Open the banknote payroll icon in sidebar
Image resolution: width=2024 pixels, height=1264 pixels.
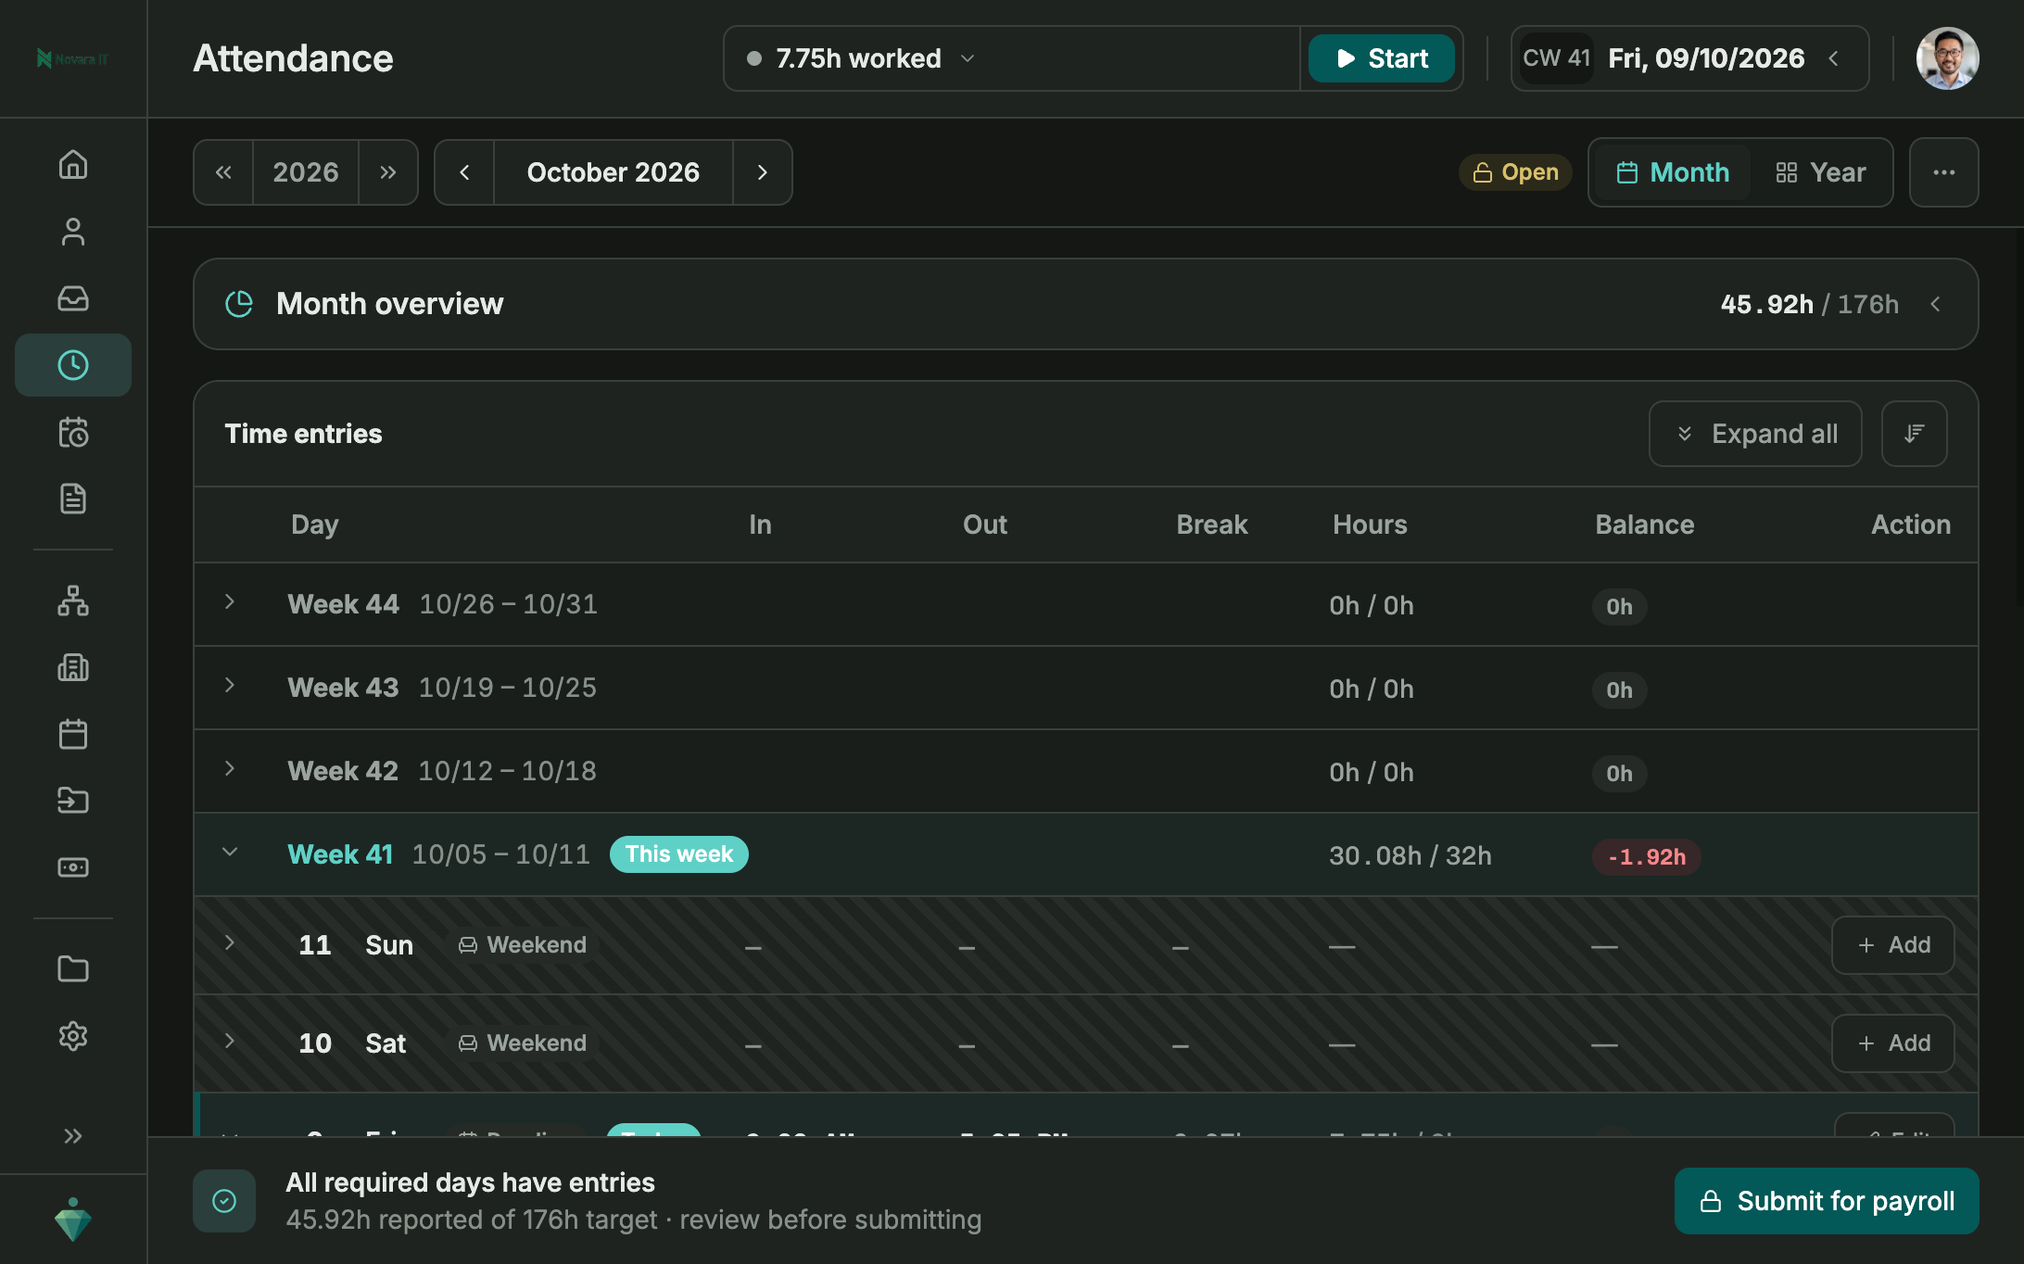click(73, 866)
